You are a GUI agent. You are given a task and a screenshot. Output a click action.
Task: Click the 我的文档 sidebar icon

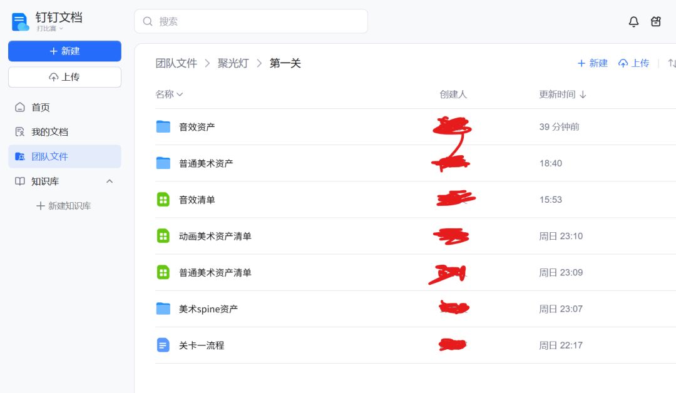coord(20,132)
